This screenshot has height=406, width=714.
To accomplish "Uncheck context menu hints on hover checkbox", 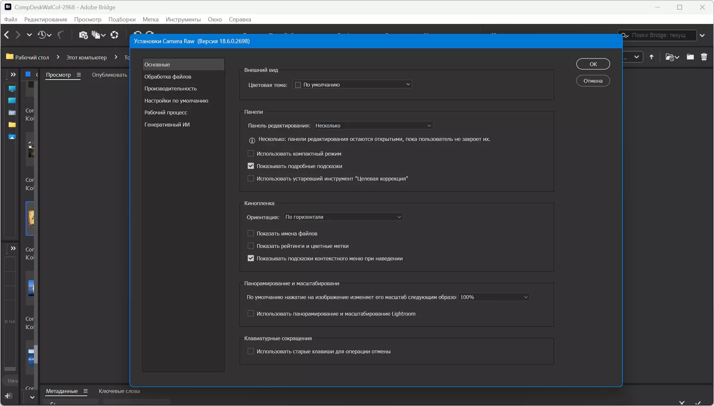I will [x=251, y=258].
